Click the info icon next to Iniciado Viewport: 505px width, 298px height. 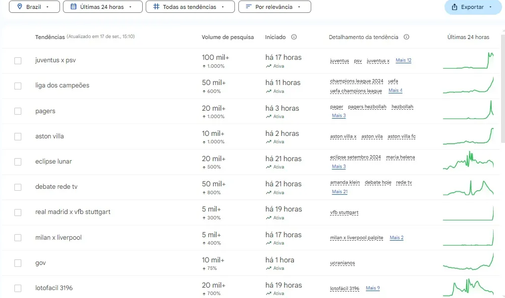[x=294, y=37]
